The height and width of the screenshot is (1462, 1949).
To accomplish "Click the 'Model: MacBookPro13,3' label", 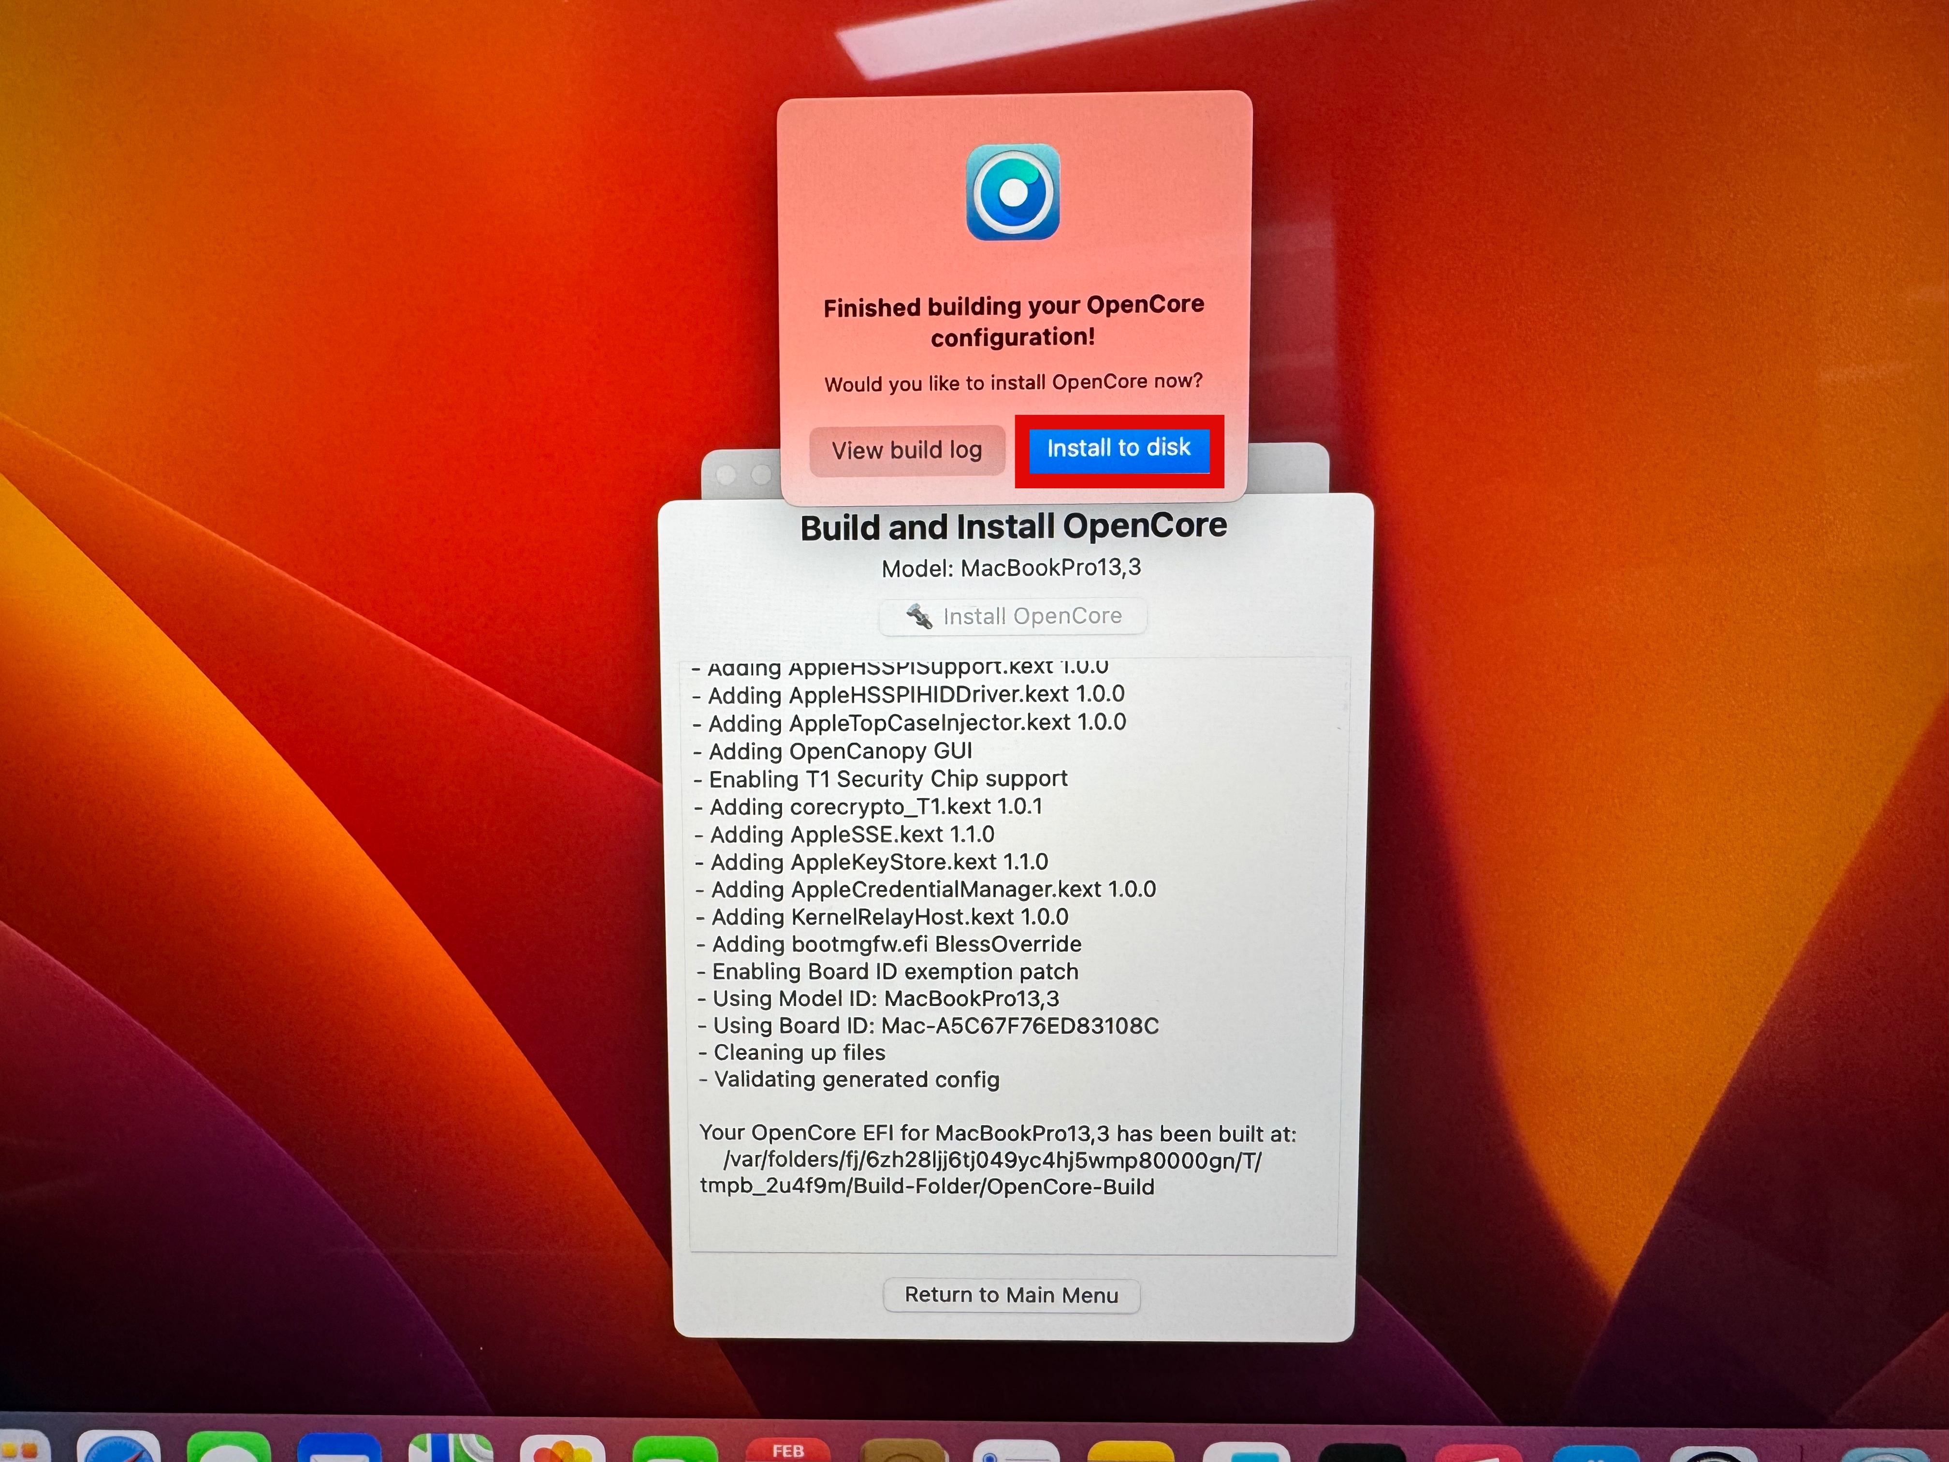I will tap(1012, 569).
